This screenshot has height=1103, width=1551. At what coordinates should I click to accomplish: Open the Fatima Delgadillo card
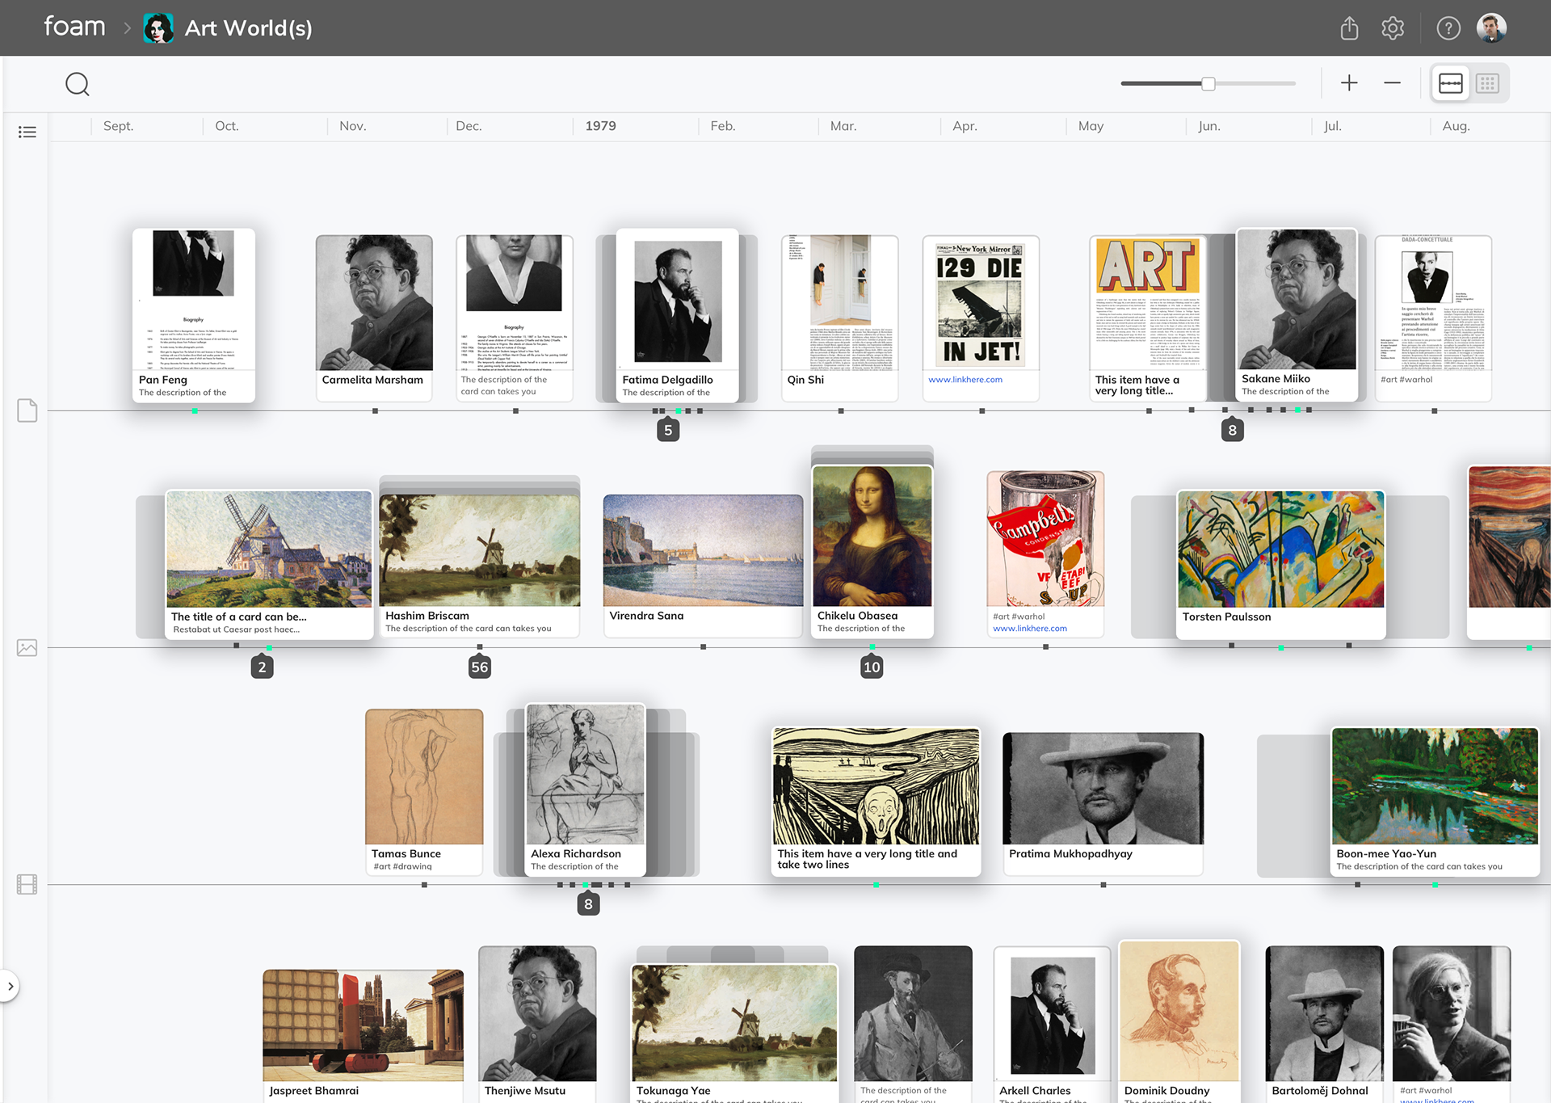click(x=677, y=315)
